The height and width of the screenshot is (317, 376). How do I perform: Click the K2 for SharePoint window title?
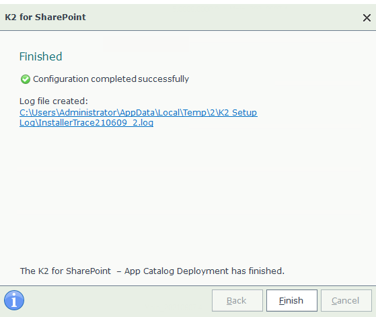click(x=45, y=17)
